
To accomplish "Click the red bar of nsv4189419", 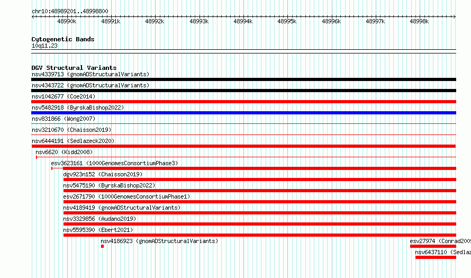I will tap(259, 213).
